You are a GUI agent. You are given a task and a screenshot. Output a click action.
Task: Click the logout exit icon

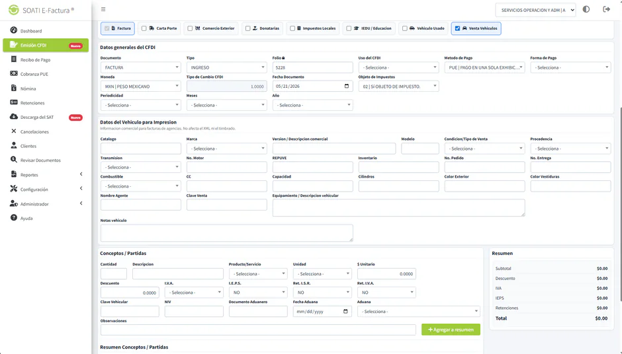(x=607, y=9)
